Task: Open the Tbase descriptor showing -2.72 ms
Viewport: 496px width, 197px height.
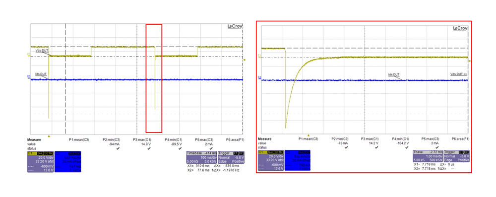Action: (428, 156)
